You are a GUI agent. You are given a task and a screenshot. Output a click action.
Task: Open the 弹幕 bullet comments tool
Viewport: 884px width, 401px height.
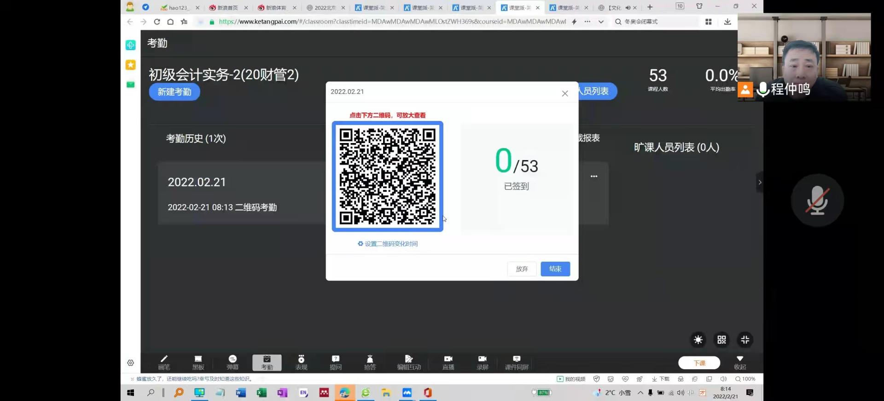point(233,362)
